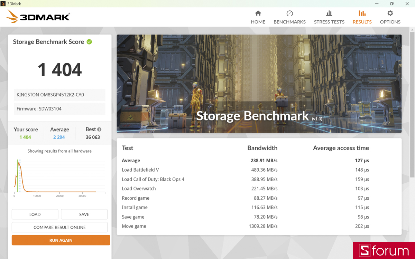
Task: Click the 1309.28 MB/s bandwidth value
Action: 263,226
